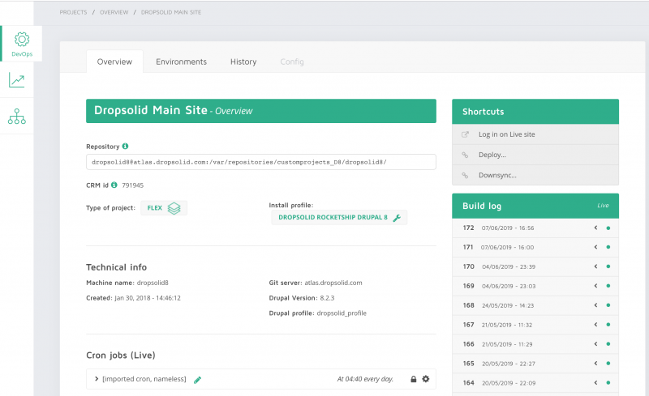This screenshot has height=396, width=649.
Task: Click the Repository URL field
Action: [x=261, y=162]
